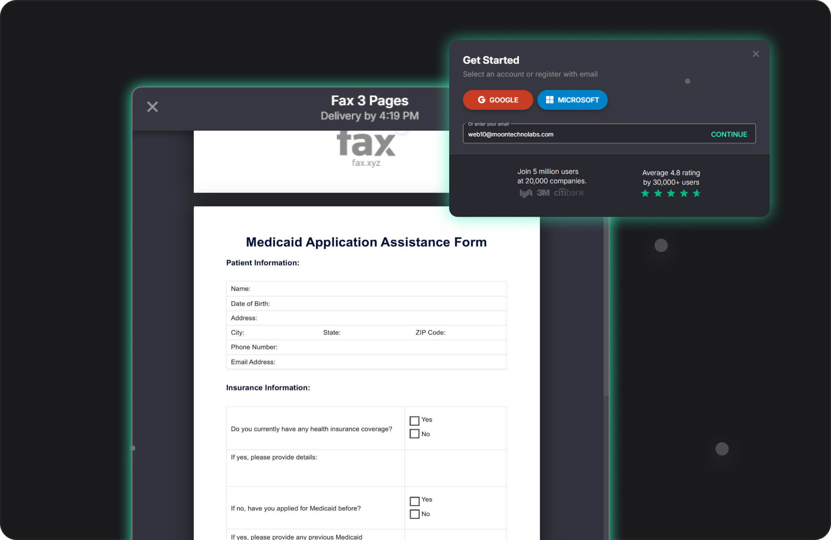Click the Lyft company logo
The image size is (831, 540).
tap(525, 193)
